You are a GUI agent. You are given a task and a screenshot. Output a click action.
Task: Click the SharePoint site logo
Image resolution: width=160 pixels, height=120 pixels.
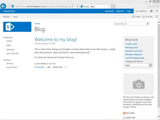point(17,27)
